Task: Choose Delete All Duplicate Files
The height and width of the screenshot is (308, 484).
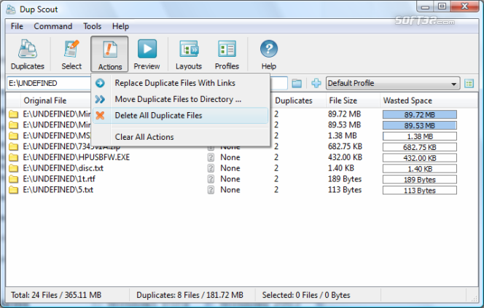Action: 180,115
